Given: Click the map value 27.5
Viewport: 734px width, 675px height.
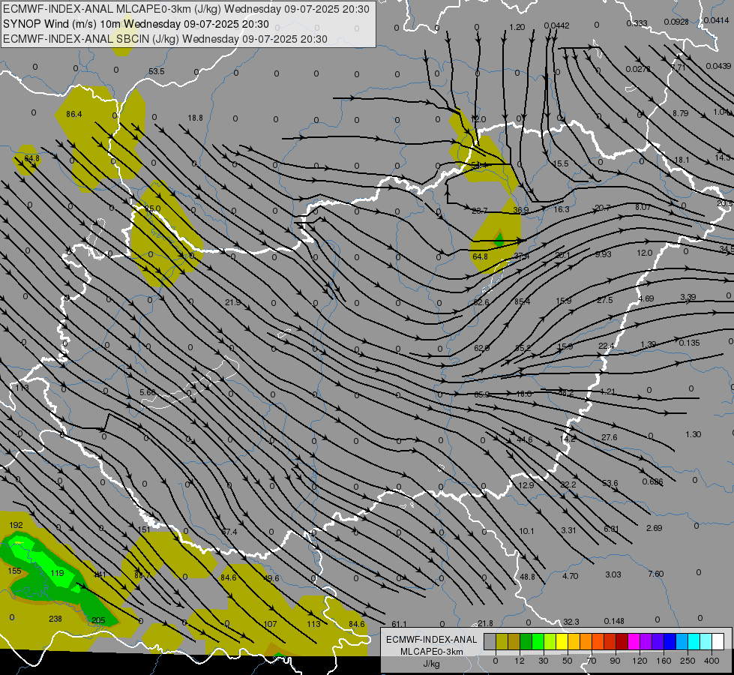Looking at the screenshot, I should coord(605,300).
